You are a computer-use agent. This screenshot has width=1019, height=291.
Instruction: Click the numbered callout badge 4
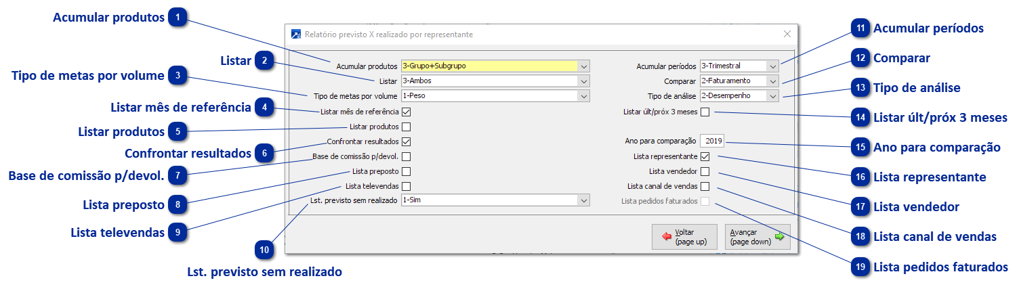point(264,107)
